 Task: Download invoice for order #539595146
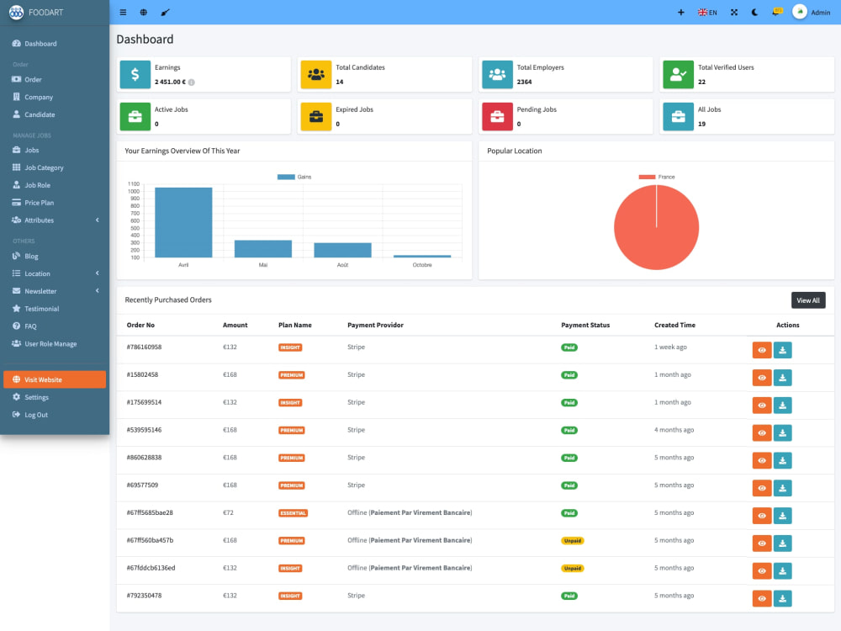[x=782, y=433]
